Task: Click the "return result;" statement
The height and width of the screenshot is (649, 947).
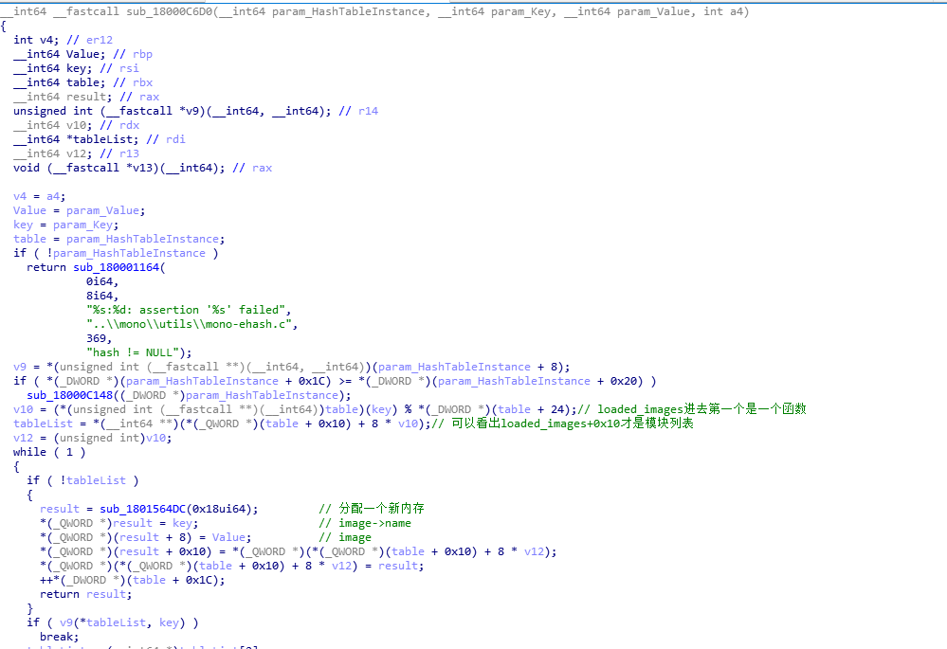Action: (85, 594)
